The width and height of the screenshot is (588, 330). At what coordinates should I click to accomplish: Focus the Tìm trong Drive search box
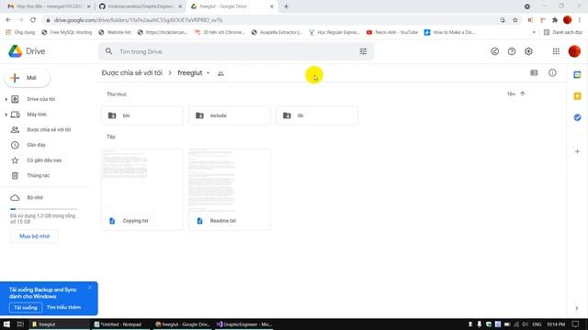pyautogui.click(x=236, y=51)
